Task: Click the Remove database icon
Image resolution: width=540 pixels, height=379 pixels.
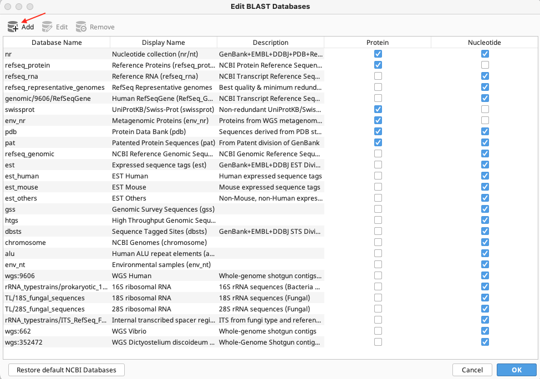Action: (81, 27)
